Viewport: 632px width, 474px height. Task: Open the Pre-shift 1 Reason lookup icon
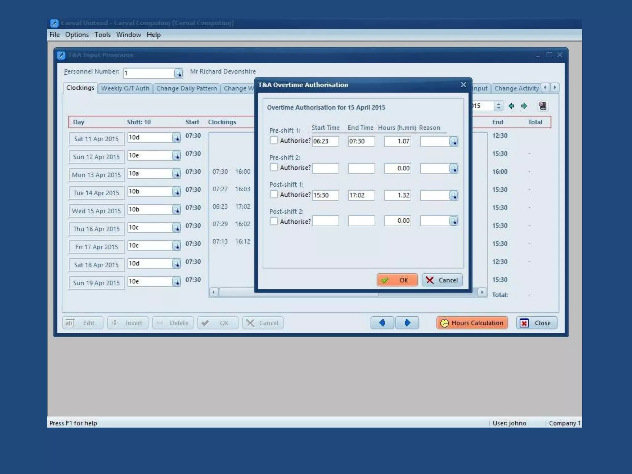(453, 142)
